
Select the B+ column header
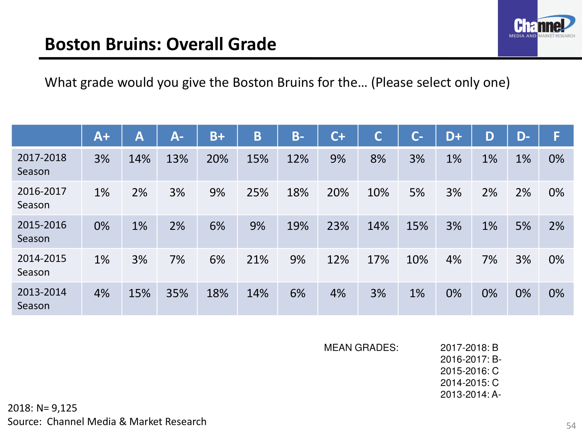[217, 136]
